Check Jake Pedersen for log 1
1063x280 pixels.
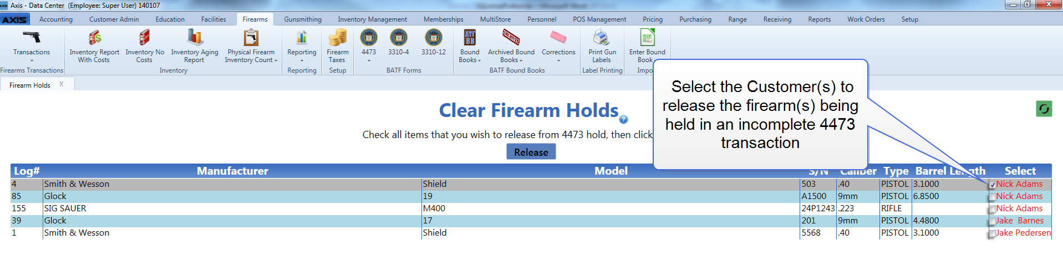992,234
